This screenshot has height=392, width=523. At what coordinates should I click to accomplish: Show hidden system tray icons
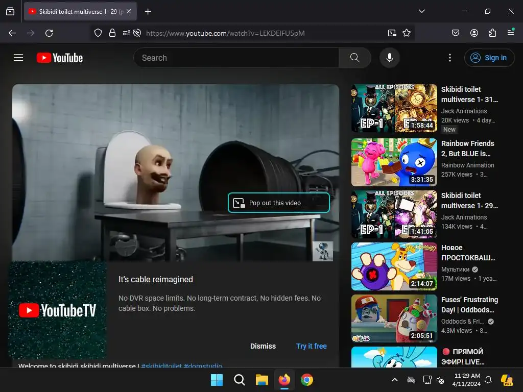pyautogui.click(x=395, y=380)
